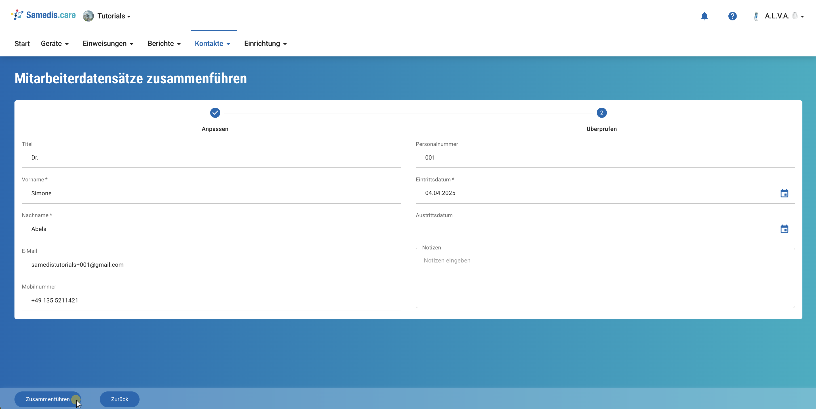This screenshot has width=816, height=409.
Task: Click the completed Anpassen step checkmark
Action: [215, 113]
